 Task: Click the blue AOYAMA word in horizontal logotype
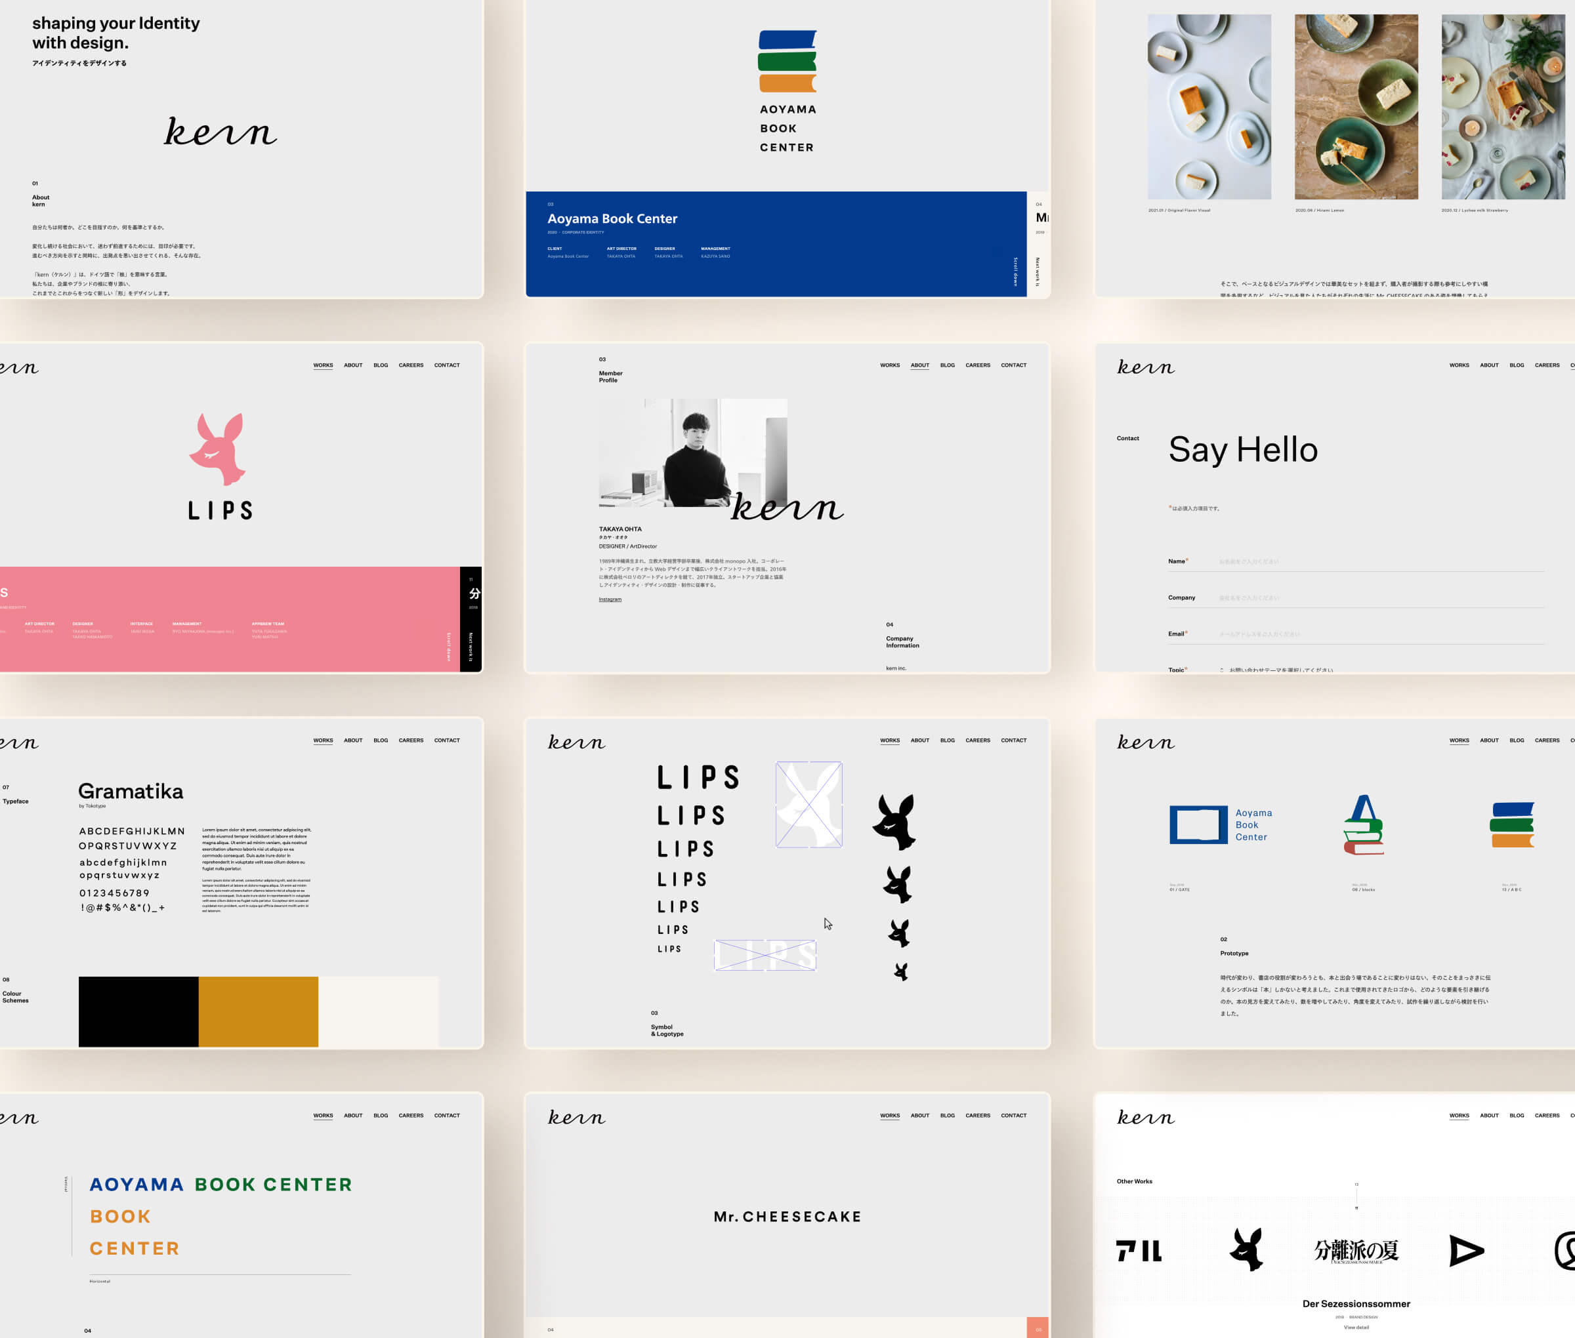[x=136, y=1185]
